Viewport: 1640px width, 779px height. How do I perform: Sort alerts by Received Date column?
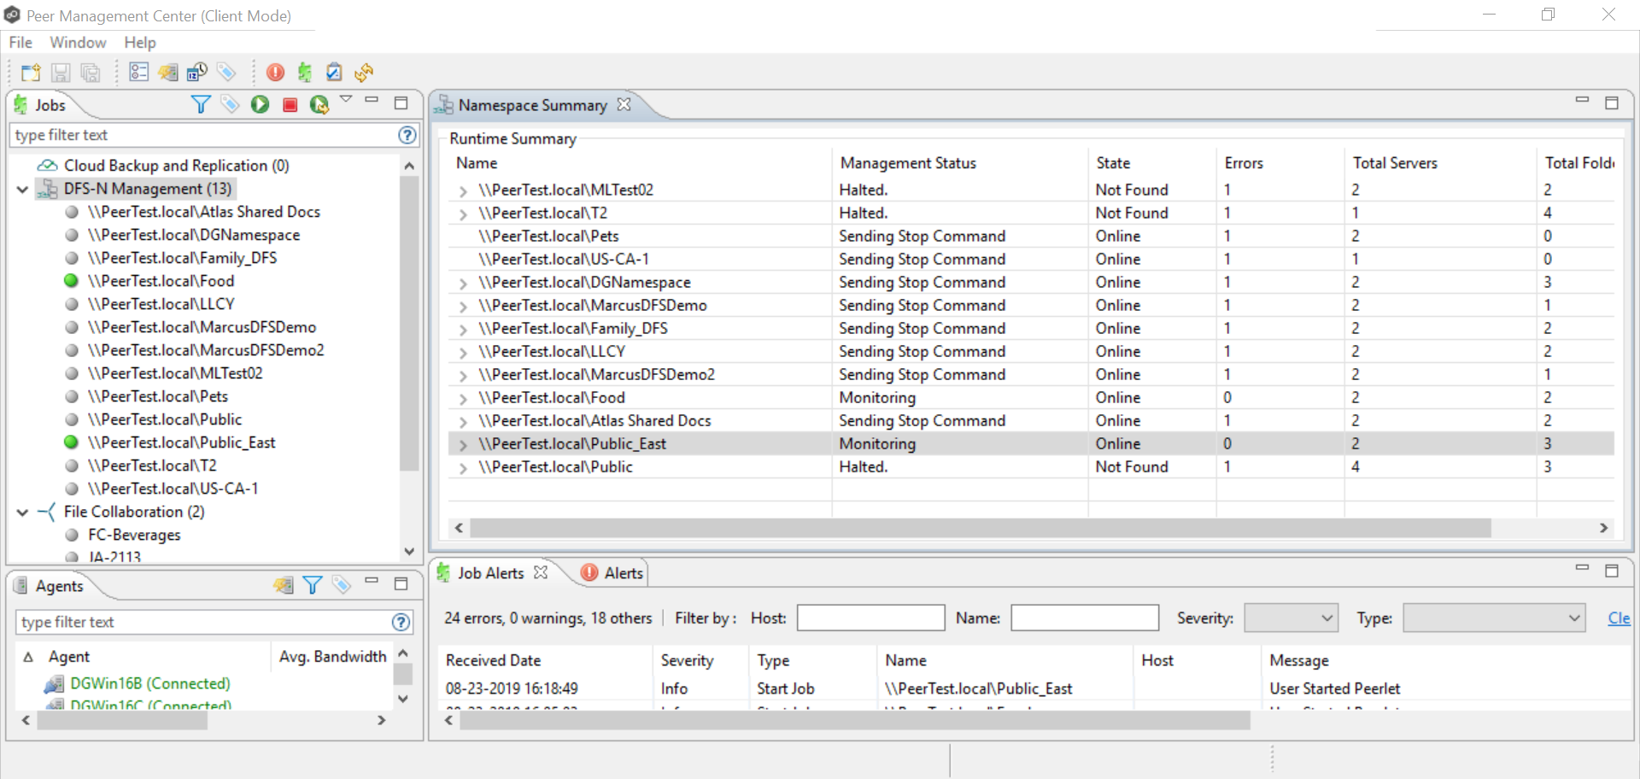click(493, 659)
